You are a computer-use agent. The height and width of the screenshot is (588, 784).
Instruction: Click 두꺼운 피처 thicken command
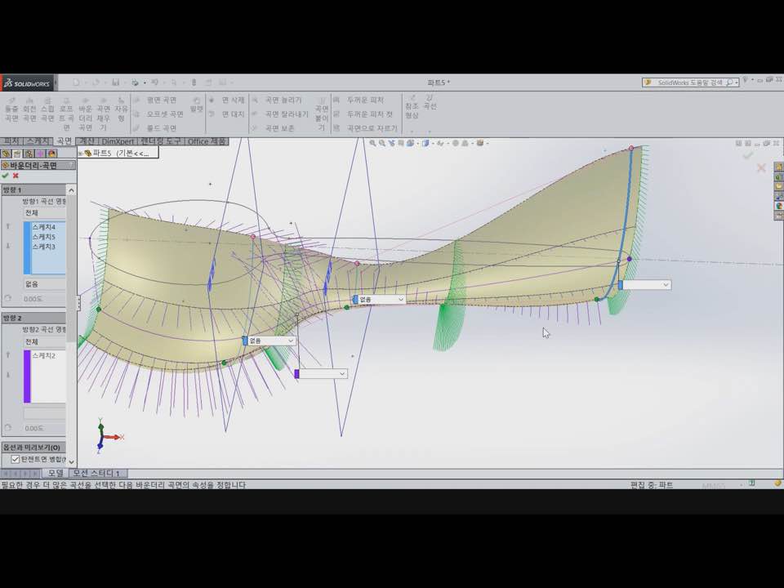[x=359, y=100]
